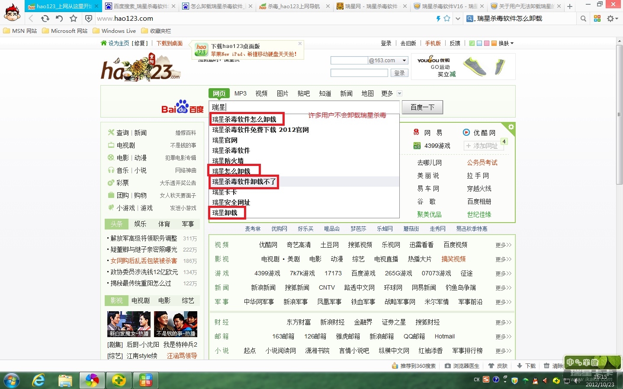623x389 pixels.
Task: Select the pink skin color swatch
Action: [x=487, y=43]
